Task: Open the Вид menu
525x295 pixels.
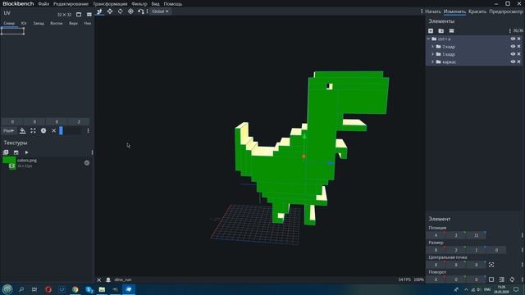Action: click(155, 4)
